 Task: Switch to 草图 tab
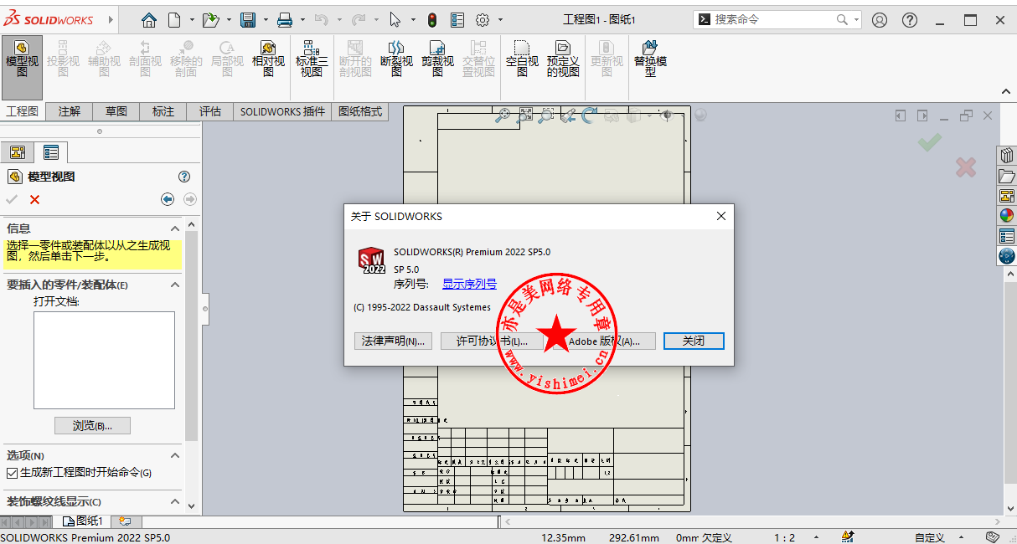pyautogui.click(x=116, y=111)
